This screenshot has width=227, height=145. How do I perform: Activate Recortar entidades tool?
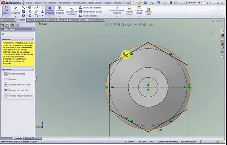(50, 10)
